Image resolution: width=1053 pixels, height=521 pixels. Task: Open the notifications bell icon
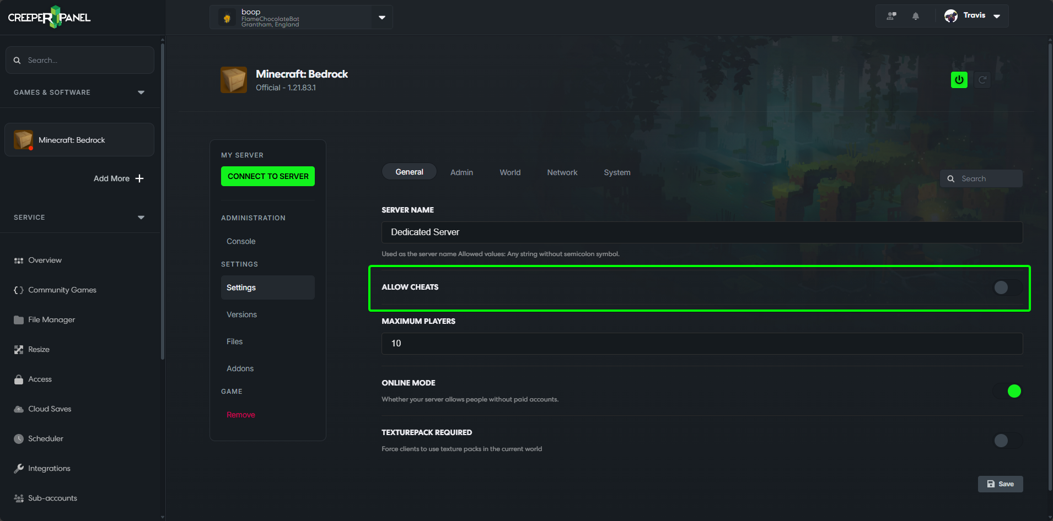click(x=915, y=15)
